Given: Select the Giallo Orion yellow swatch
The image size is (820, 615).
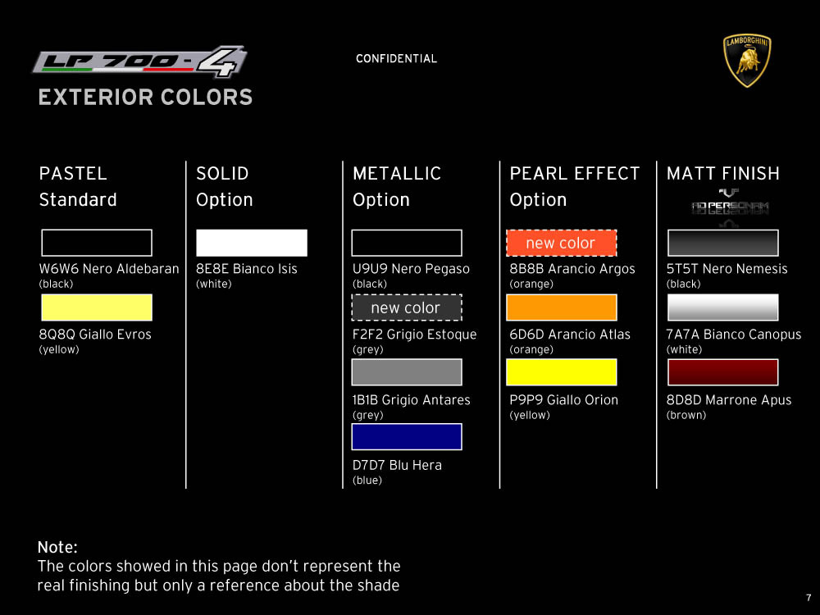Looking at the screenshot, I should [x=561, y=372].
